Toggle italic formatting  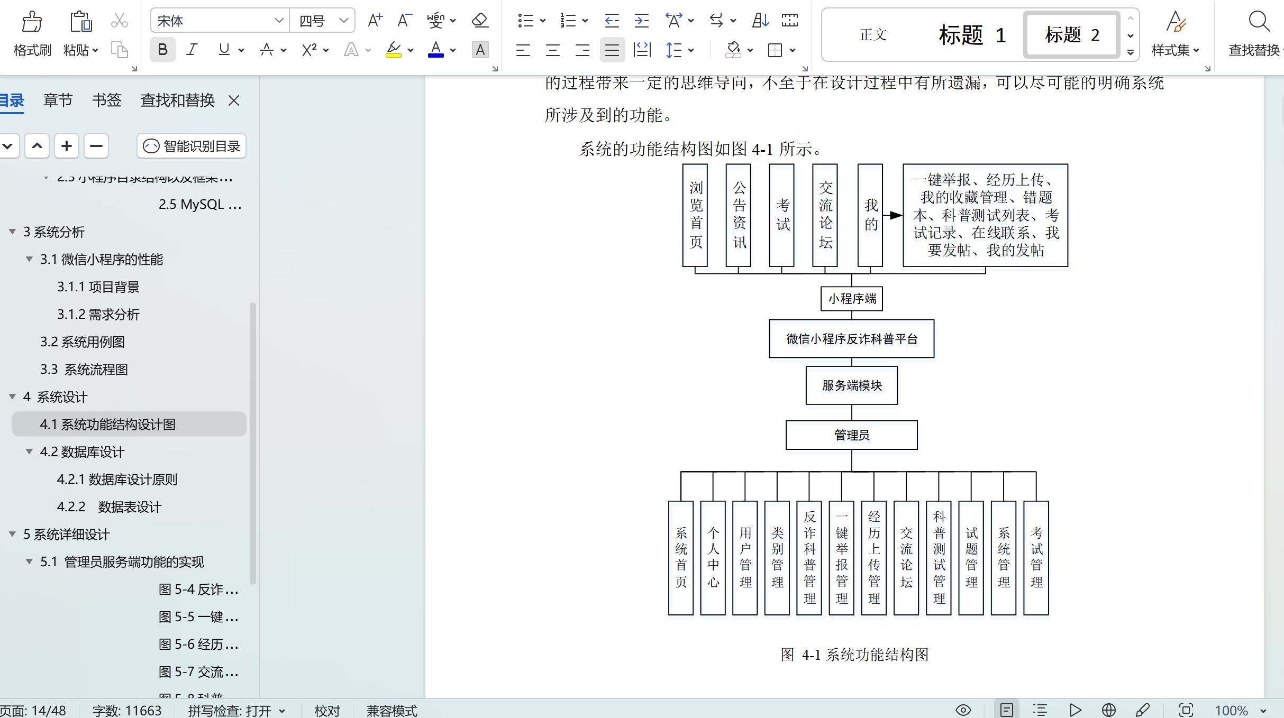(x=192, y=50)
